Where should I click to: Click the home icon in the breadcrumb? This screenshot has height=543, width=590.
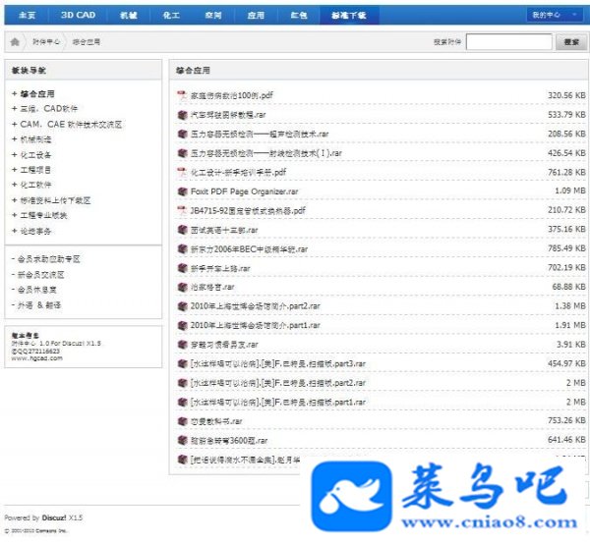point(15,41)
